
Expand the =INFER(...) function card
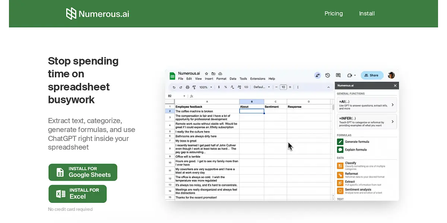click(367, 122)
